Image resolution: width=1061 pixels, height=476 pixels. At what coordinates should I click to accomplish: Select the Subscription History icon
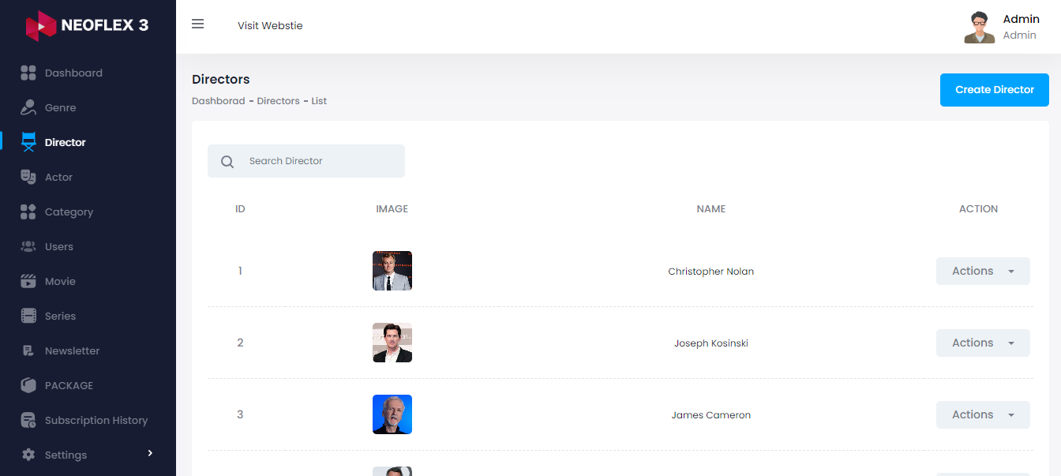point(28,420)
